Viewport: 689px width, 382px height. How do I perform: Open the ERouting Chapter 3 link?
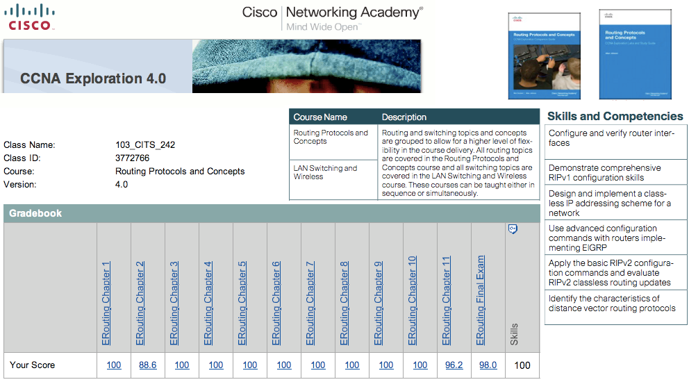[x=174, y=304]
